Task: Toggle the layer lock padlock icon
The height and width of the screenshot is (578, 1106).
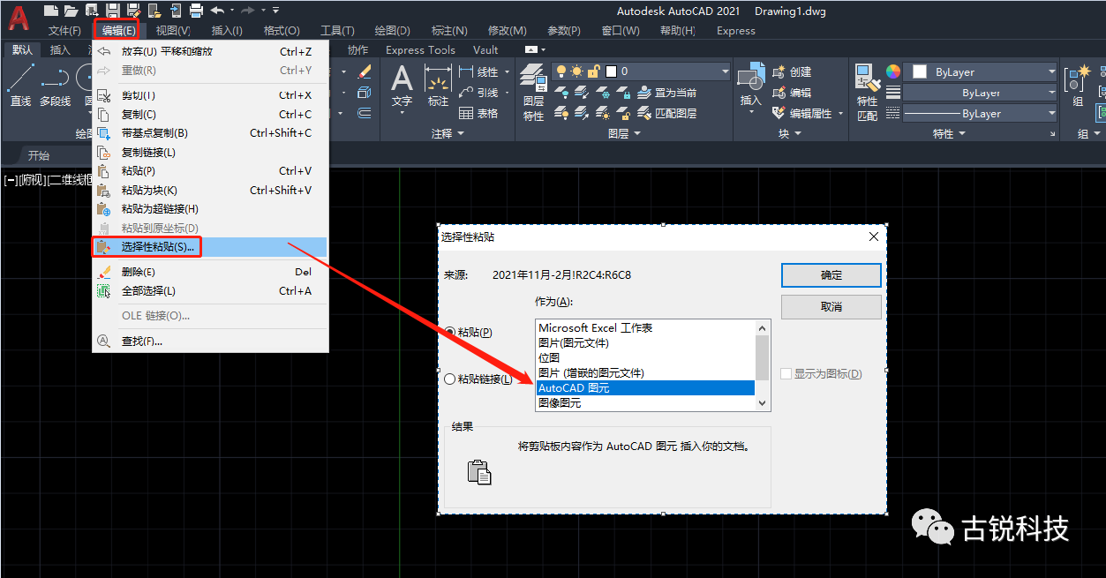Action: pos(594,71)
